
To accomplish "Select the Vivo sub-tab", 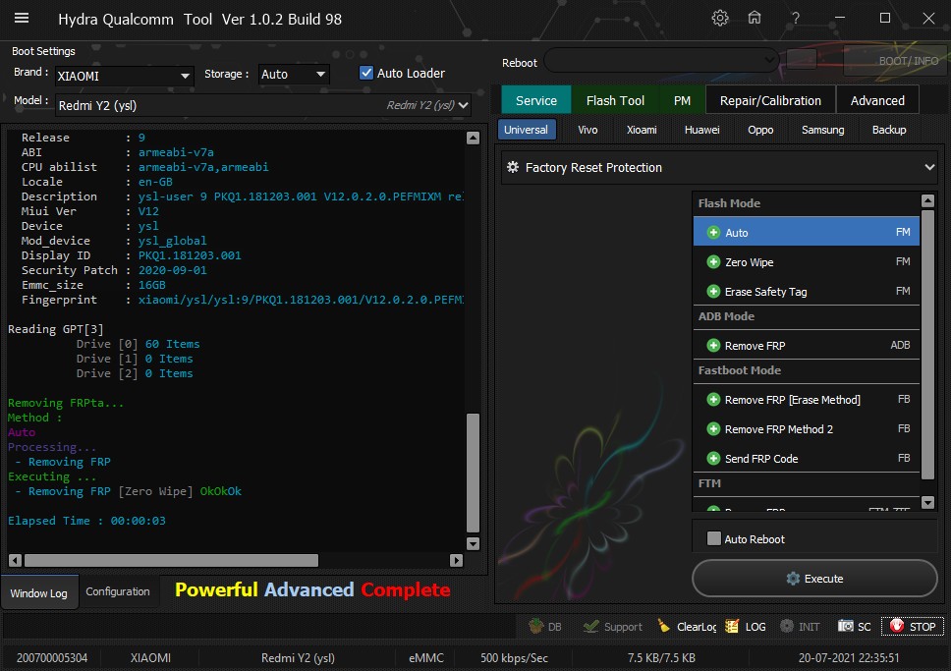I will click(x=587, y=130).
